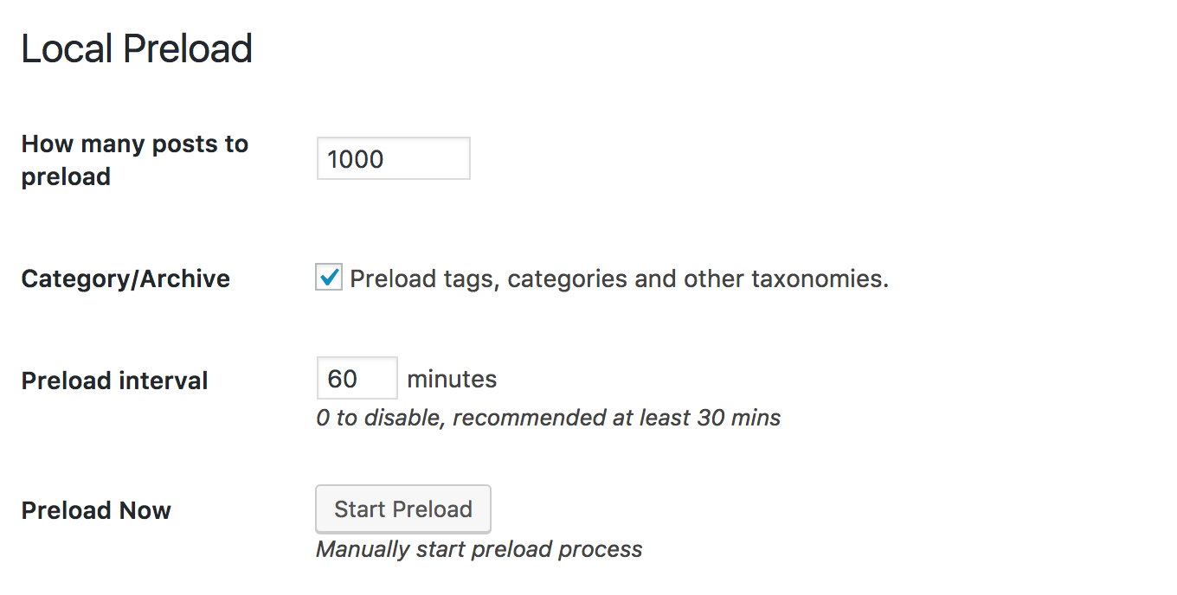Viewport: 1177px width, 595px height.
Task: Select the 'How many posts to preload' label
Action: point(134,160)
